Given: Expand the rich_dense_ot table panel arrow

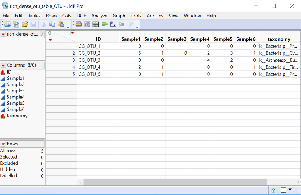Looking at the screenshot, I should (42, 34).
